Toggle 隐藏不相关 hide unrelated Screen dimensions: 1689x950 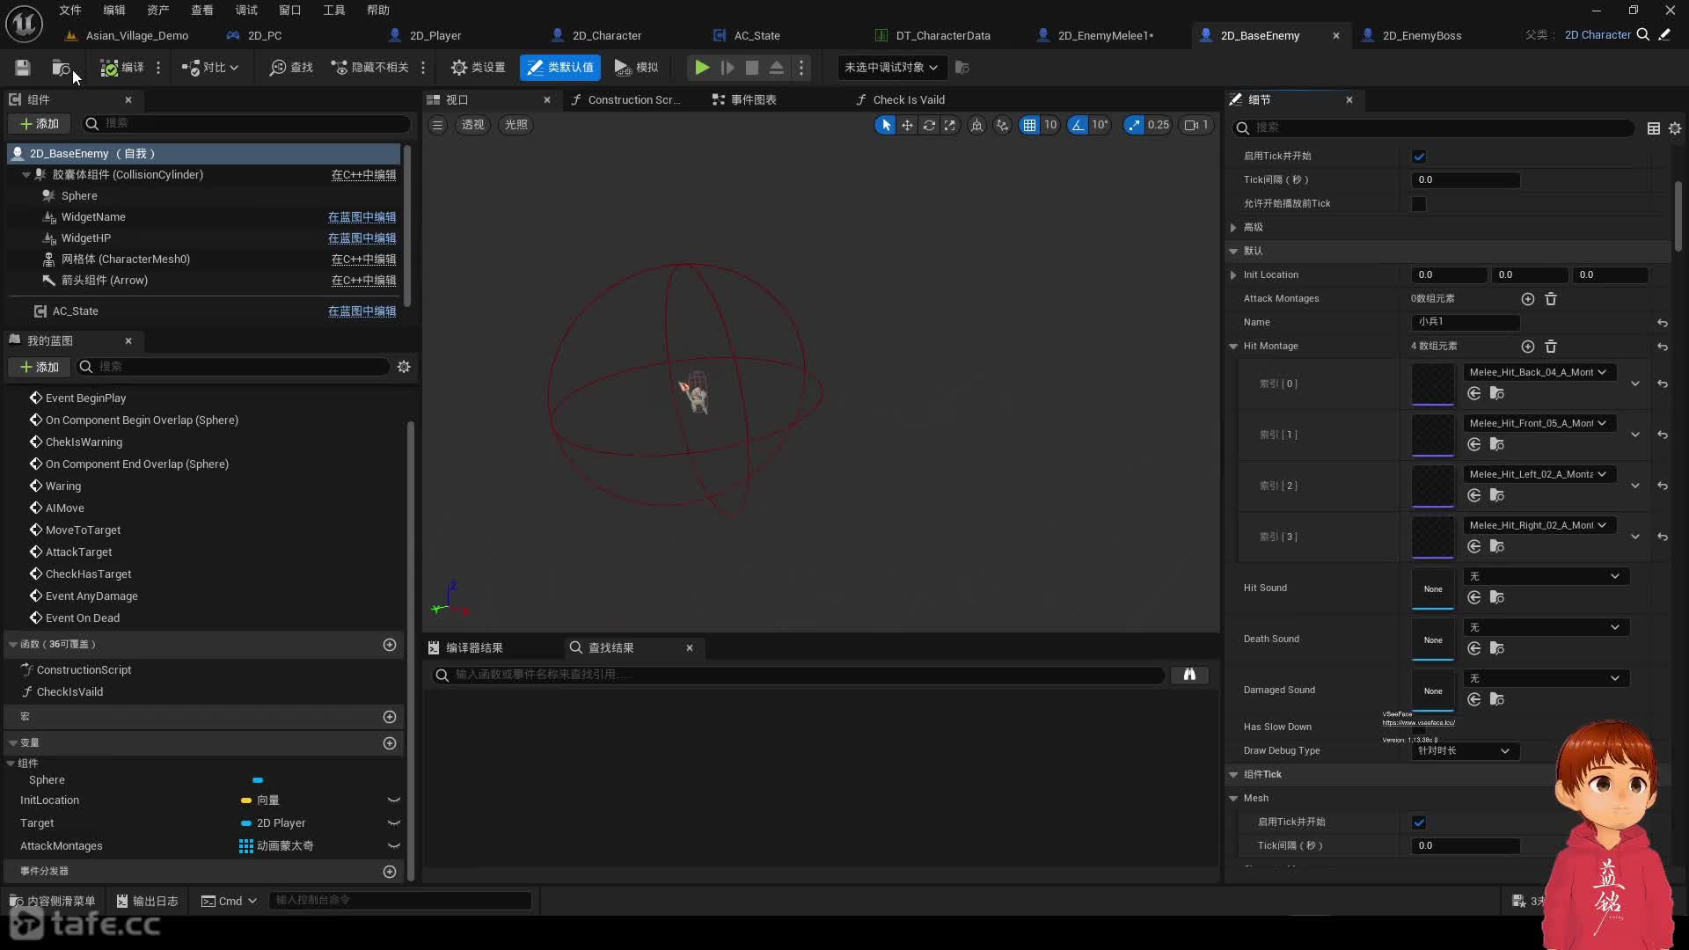369,68
